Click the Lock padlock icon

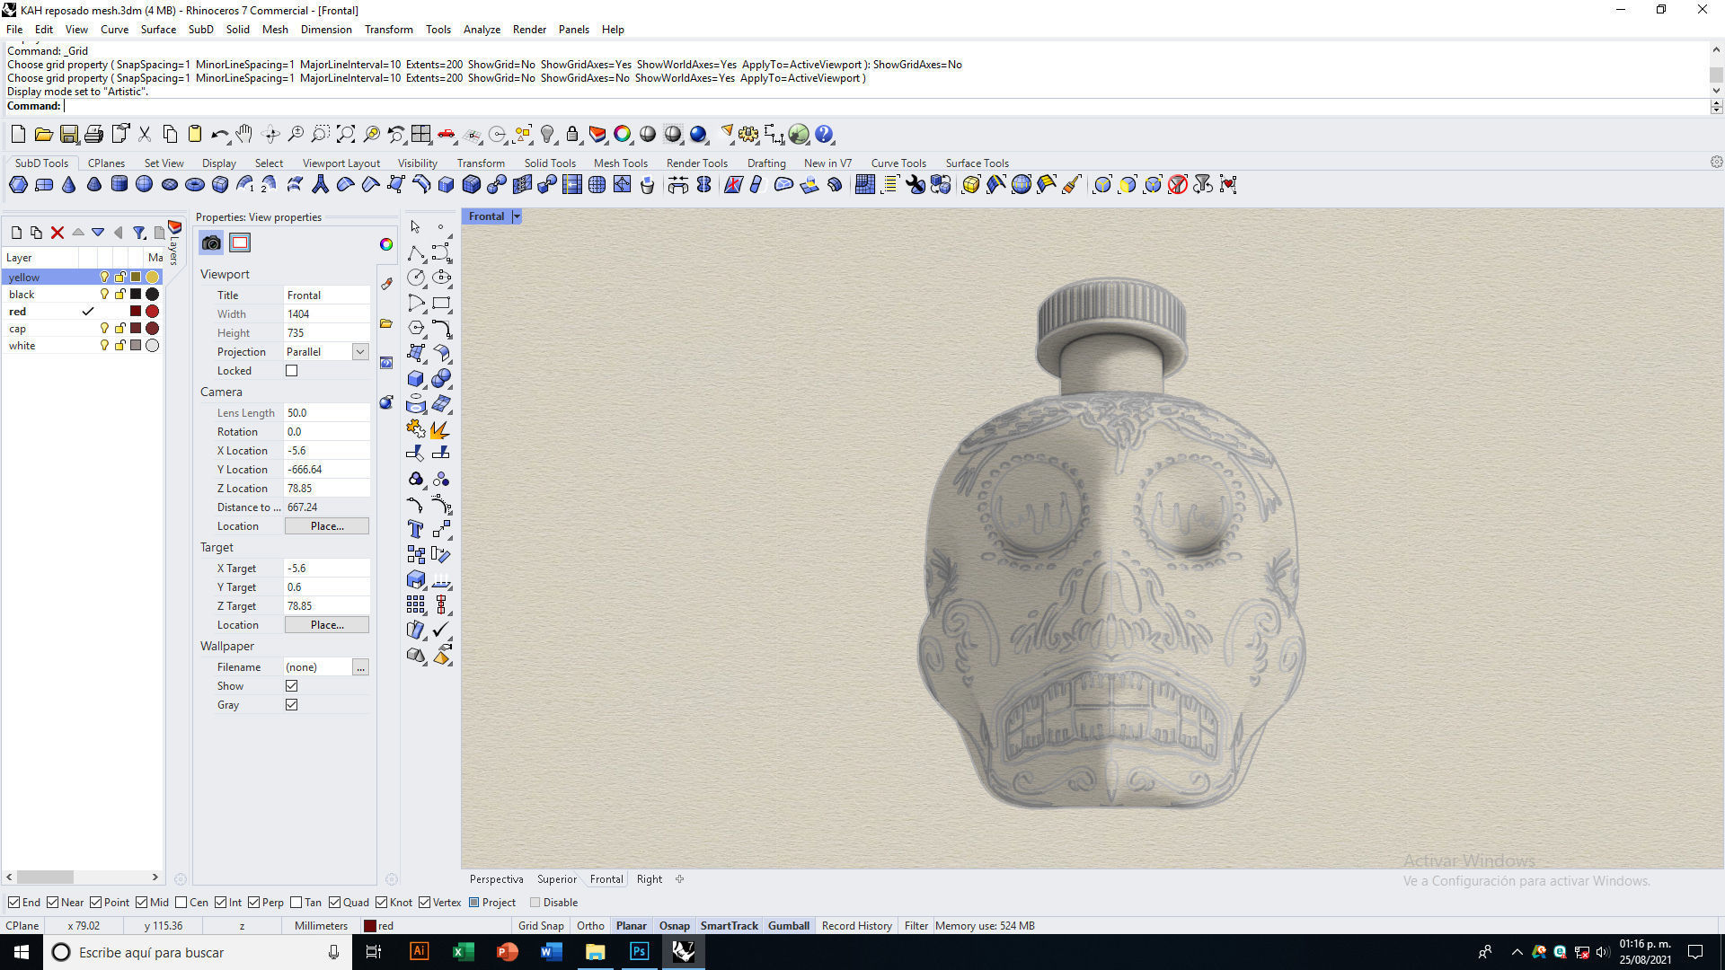571,135
